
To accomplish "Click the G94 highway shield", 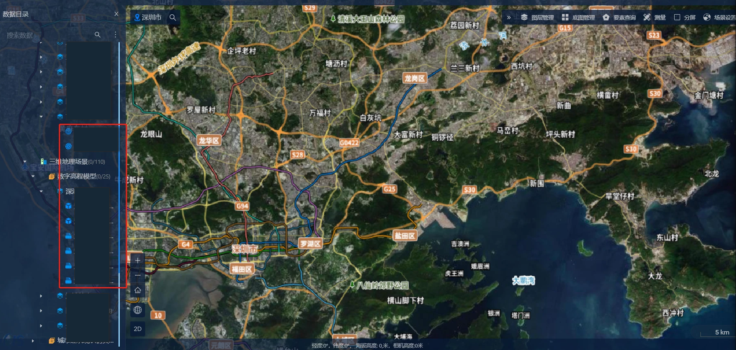I will coord(242,206).
